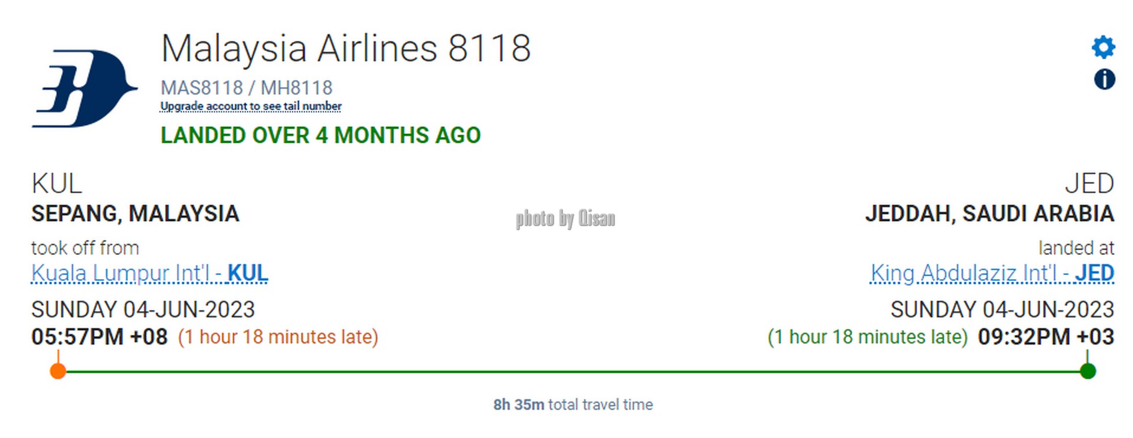Open the King Abdulaziz Int'l - JED link
Image resolution: width=1133 pixels, height=438 pixels.
pos(992,273)
